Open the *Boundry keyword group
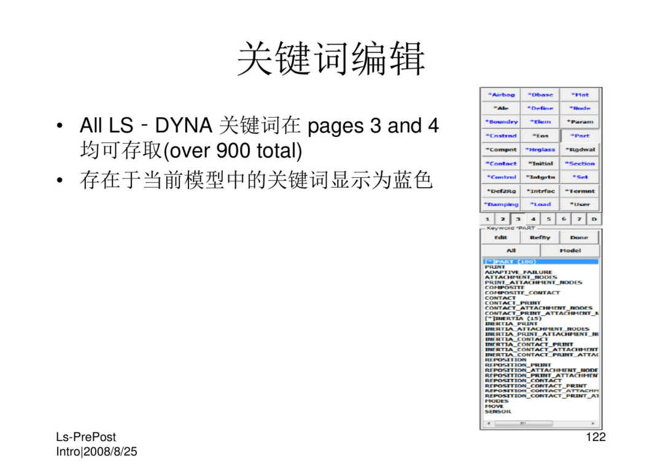This screenshot has width=663, height=468. point(501,121)
